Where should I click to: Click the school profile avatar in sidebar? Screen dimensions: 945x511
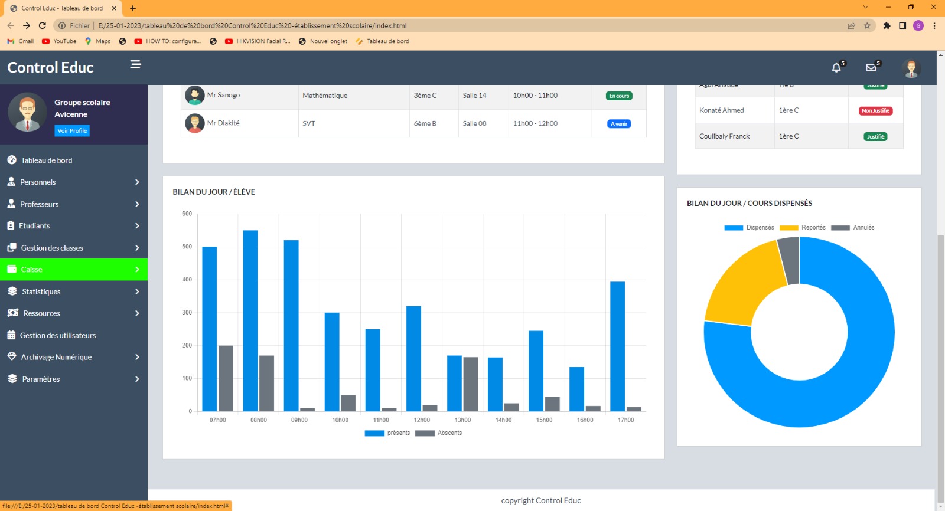tap(27, 112)
